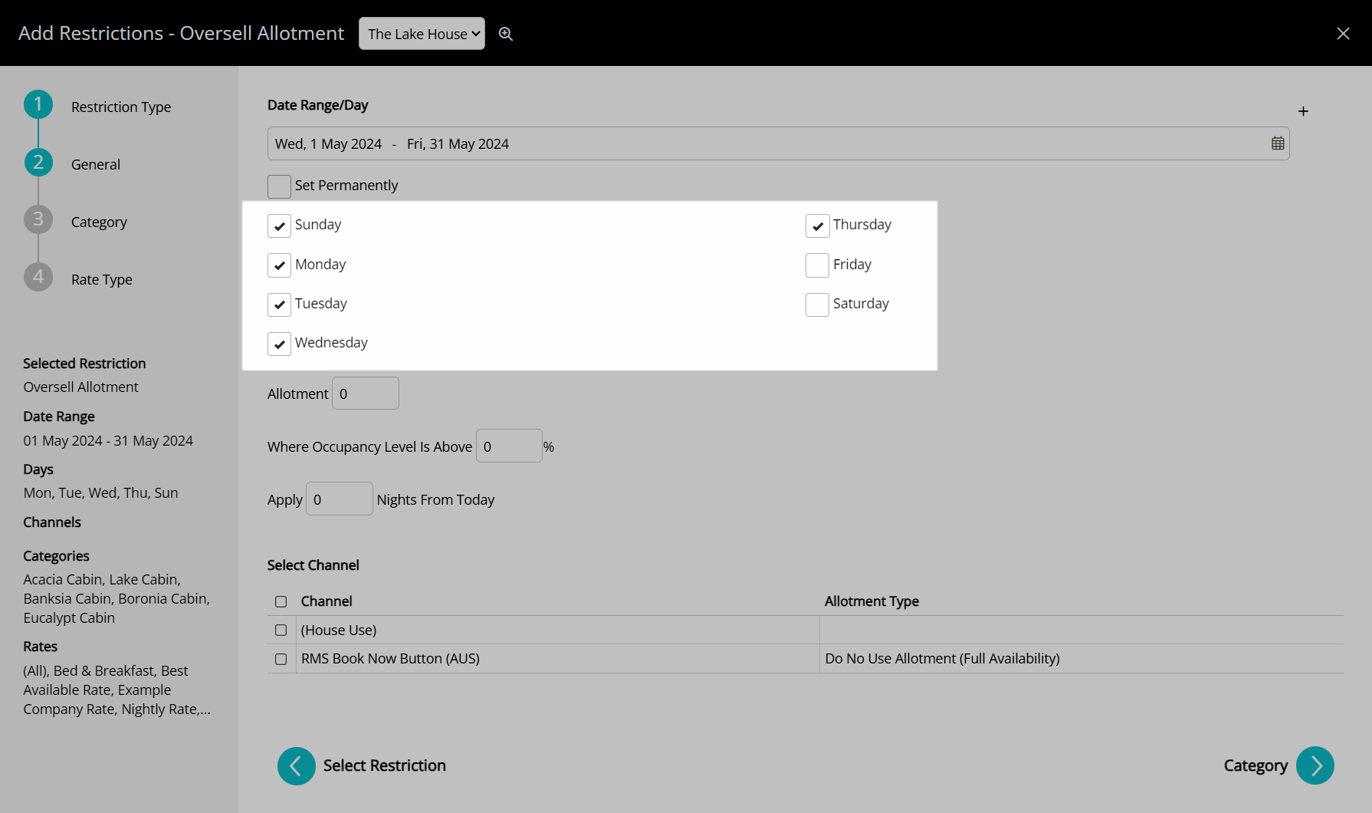Open The Lake House property dropdown
Viewport: 1372px width, 813px height.
coord(422,34)
